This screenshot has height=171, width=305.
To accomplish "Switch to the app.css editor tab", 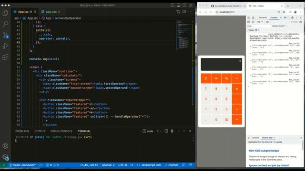I will point(51,12).
